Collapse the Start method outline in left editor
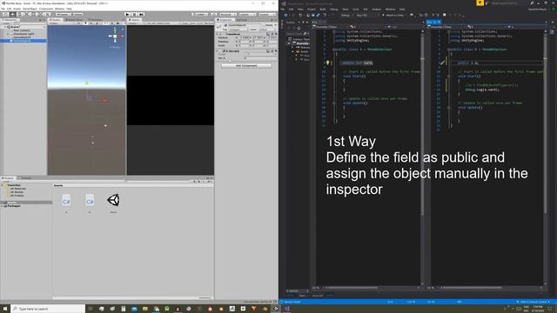Image resolution: width=557 pixels, height=313 pixels. 333,76
